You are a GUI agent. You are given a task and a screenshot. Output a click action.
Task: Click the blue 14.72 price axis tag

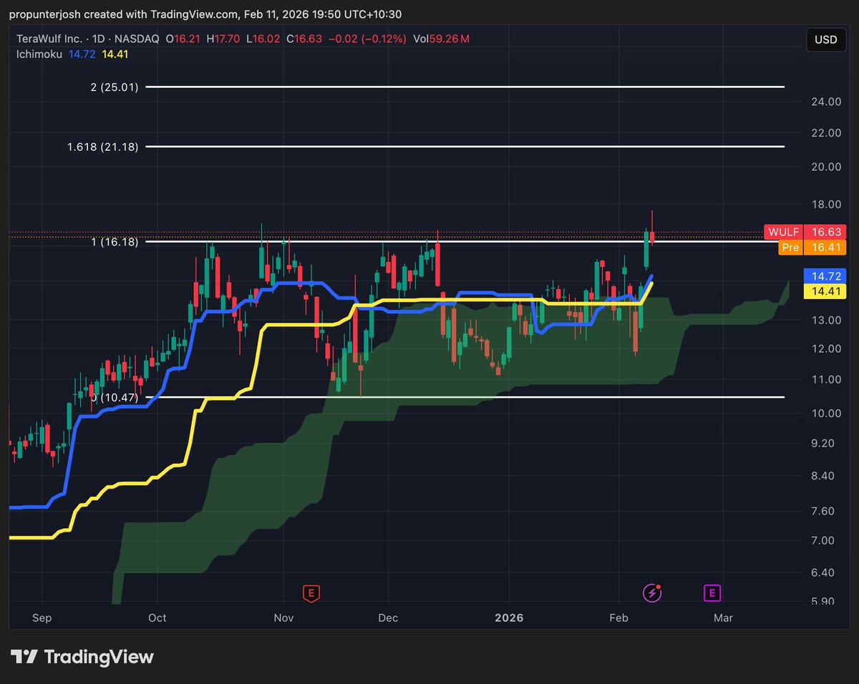click(x=825, y=275)
